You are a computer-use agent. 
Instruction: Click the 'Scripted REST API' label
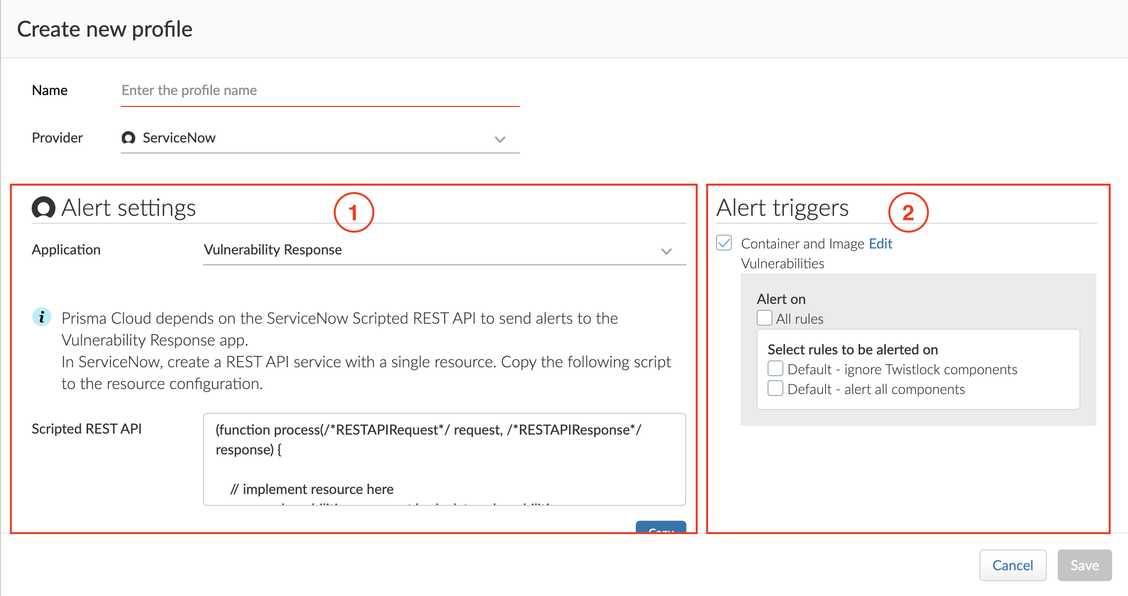[x=87, y=429]
